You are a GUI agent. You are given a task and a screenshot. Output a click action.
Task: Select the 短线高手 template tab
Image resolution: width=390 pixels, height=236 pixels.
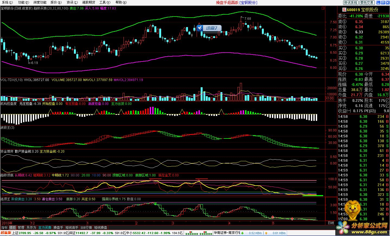point(72,228)
